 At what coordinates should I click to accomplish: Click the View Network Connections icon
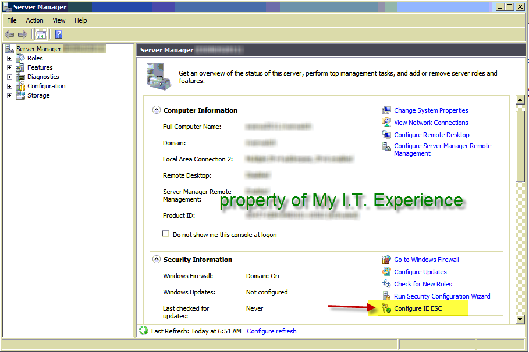click(386, 123)
